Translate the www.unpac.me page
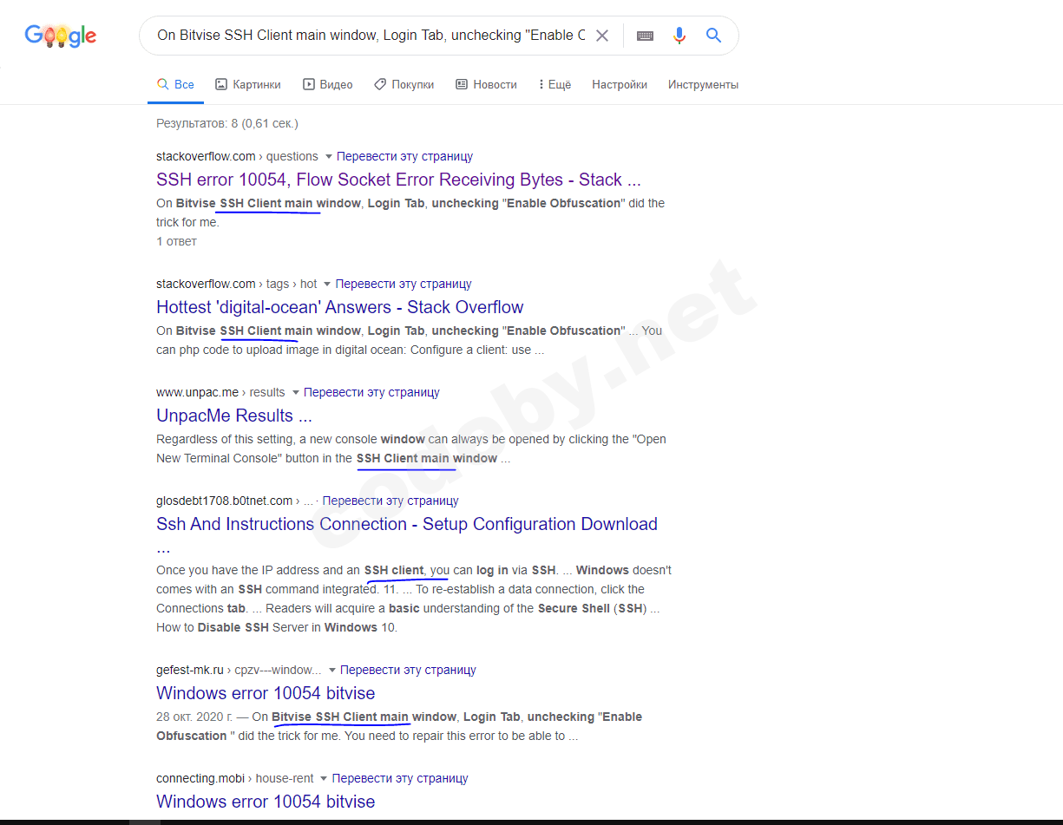This screenshot has height=825, width=1063. tap(371, 392)
